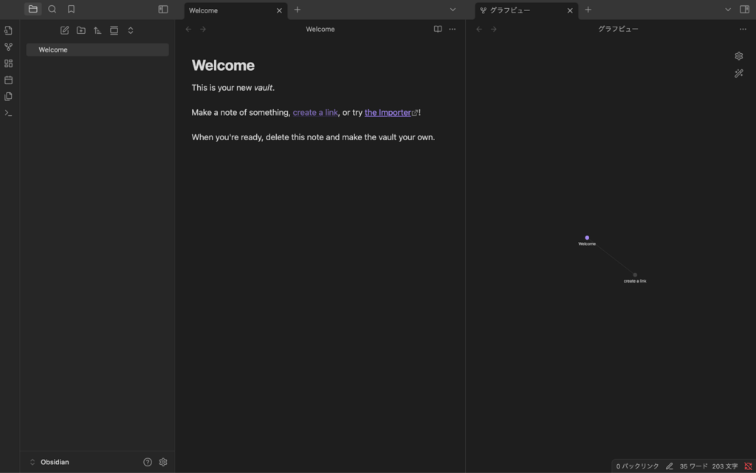Image resolution: width=756 pixels, height=473 pixels.
Task: Open quick switcher ribbon icon
Action: point(8,30)
